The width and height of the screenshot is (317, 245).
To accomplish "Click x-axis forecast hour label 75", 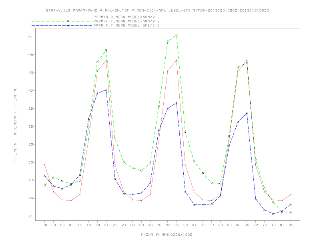I will (265, 225).
